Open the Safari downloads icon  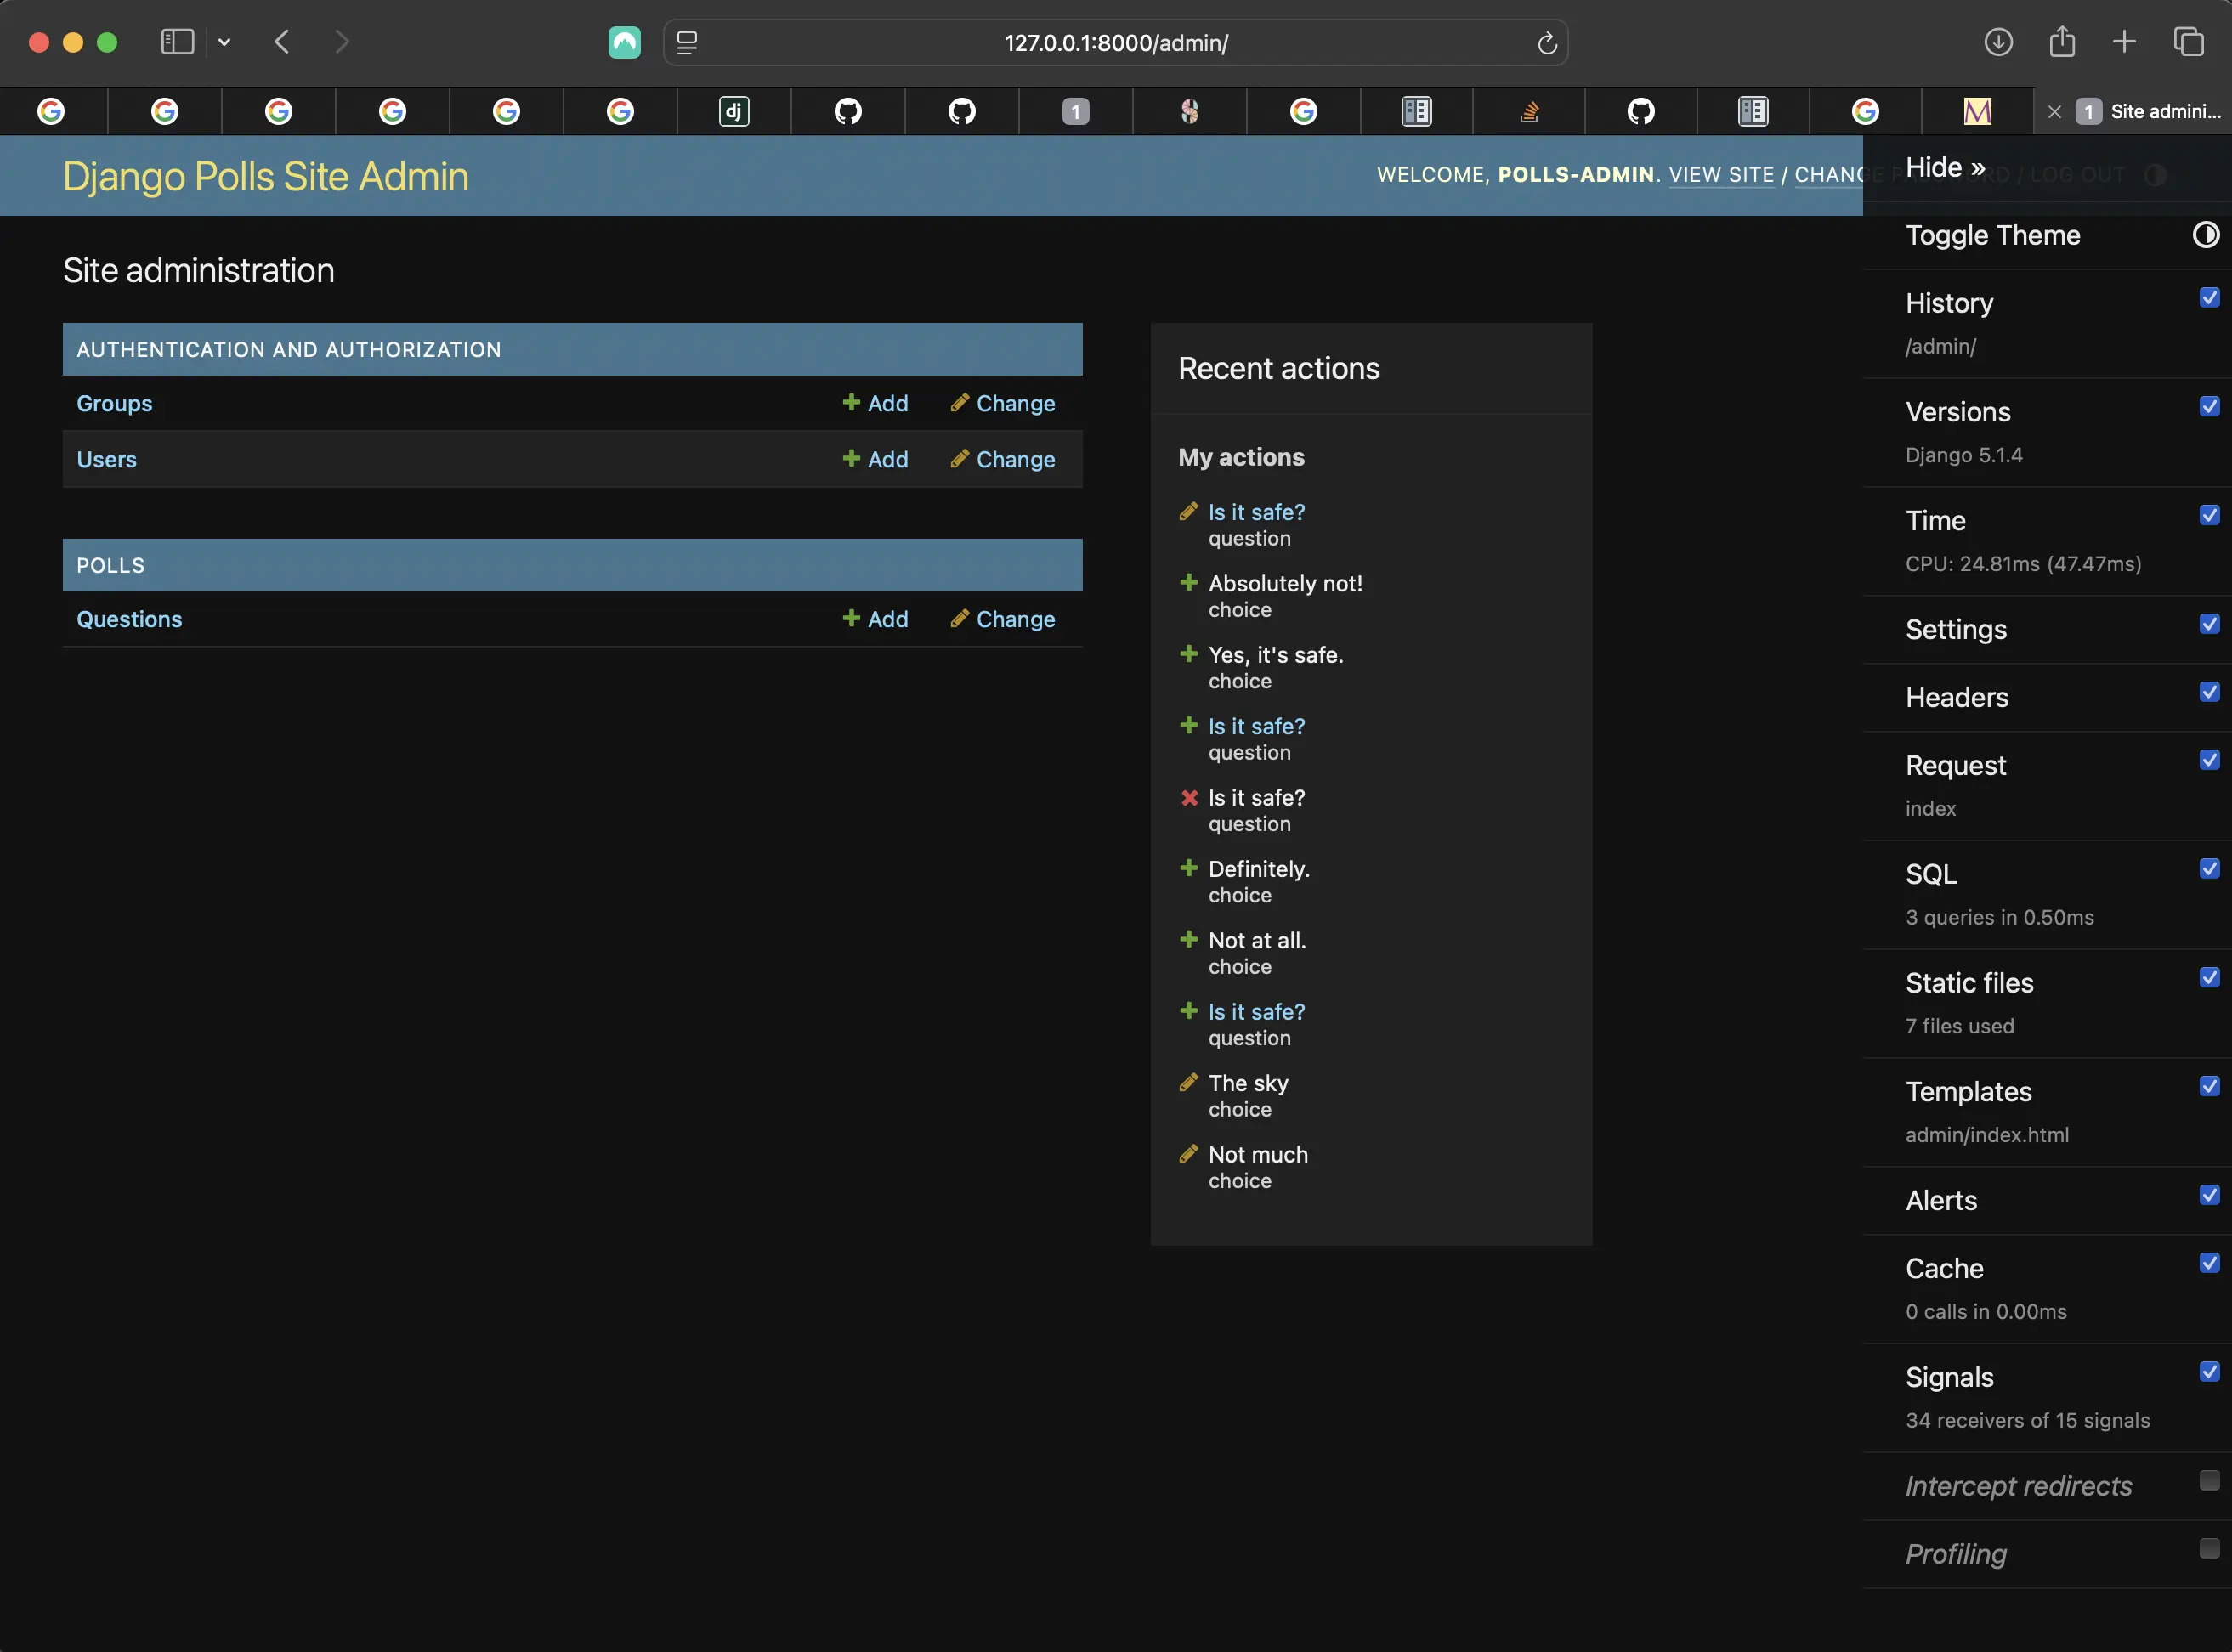[x=1998, y=42]
